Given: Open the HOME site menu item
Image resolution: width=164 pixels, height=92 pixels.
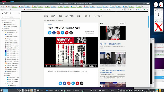Looking at the screenshot, I should coord(46,16).
